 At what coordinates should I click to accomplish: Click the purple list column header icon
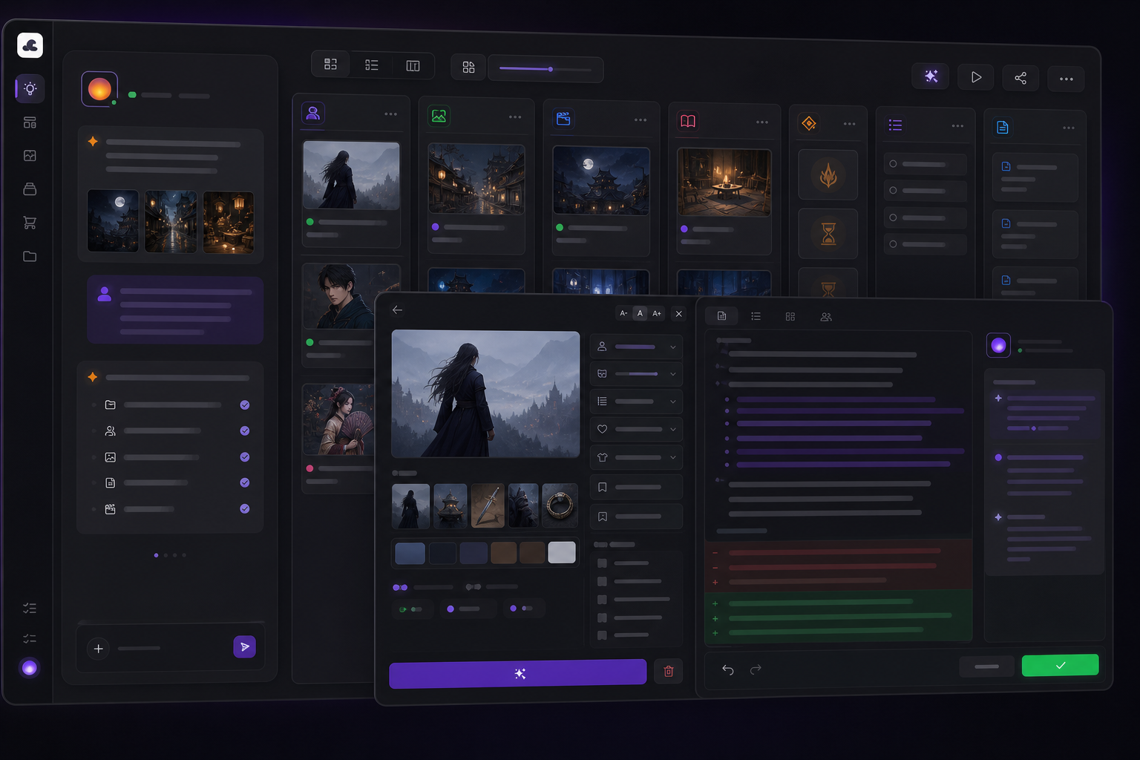pyautogui.click(x=895, y=125)
